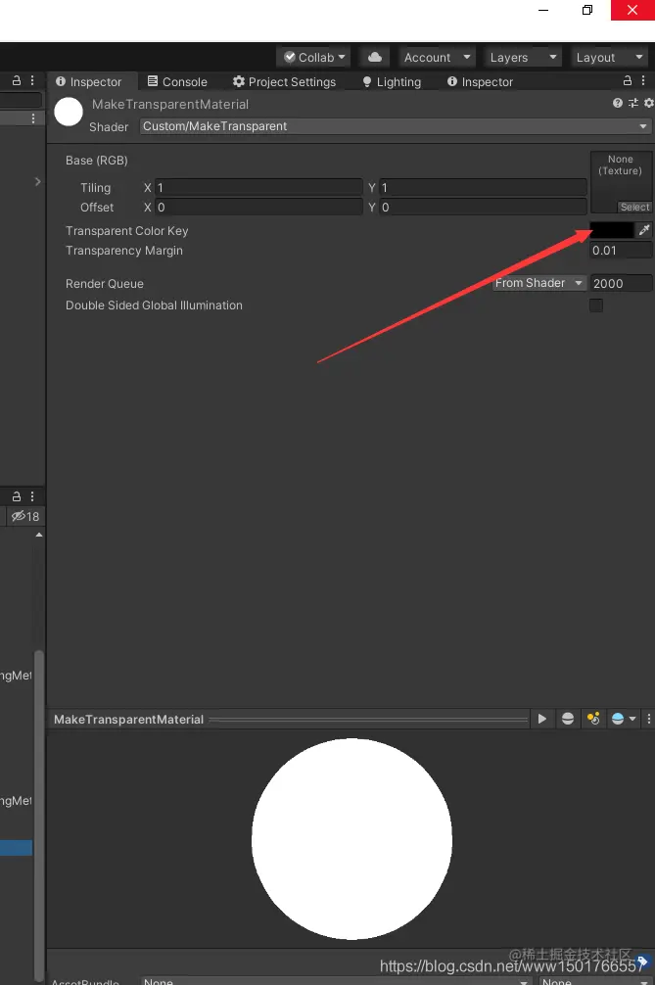Click the cloud services icon
This screenshot has width=655, height=985.
[375, 57]
